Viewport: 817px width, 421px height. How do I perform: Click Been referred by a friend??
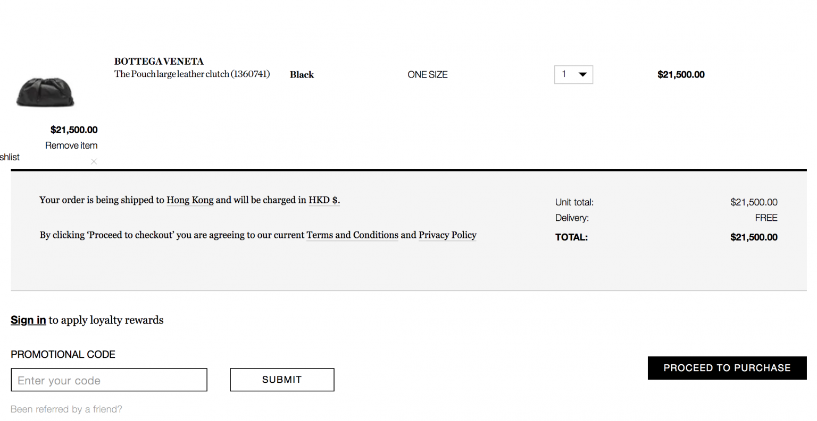coord(66,409)
